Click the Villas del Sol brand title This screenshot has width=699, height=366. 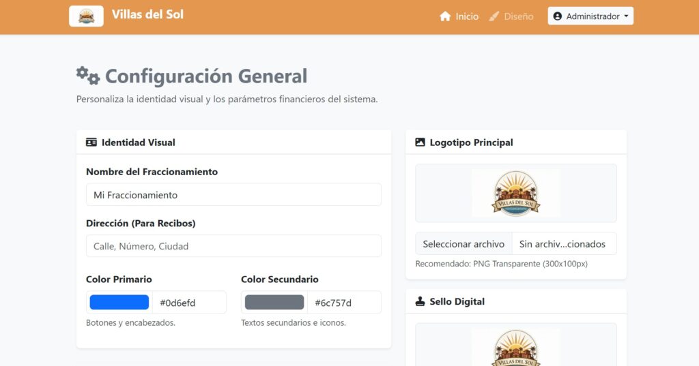(x=147, y=14)
